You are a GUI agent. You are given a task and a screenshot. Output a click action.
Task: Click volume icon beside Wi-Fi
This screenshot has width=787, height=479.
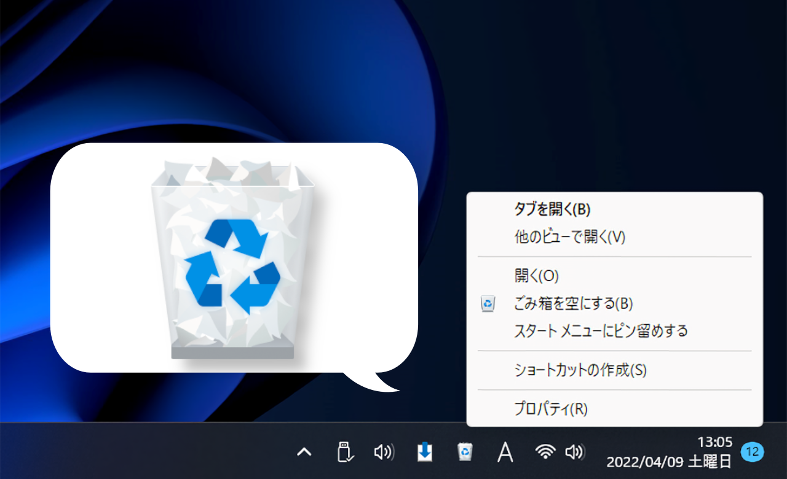click(575, 453)
